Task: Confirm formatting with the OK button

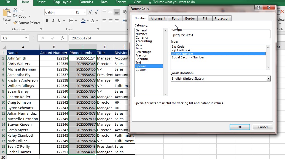Action: click(240, 127)
